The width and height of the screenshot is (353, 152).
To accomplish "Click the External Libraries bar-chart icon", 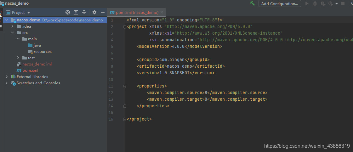I will tap(13, 77).
